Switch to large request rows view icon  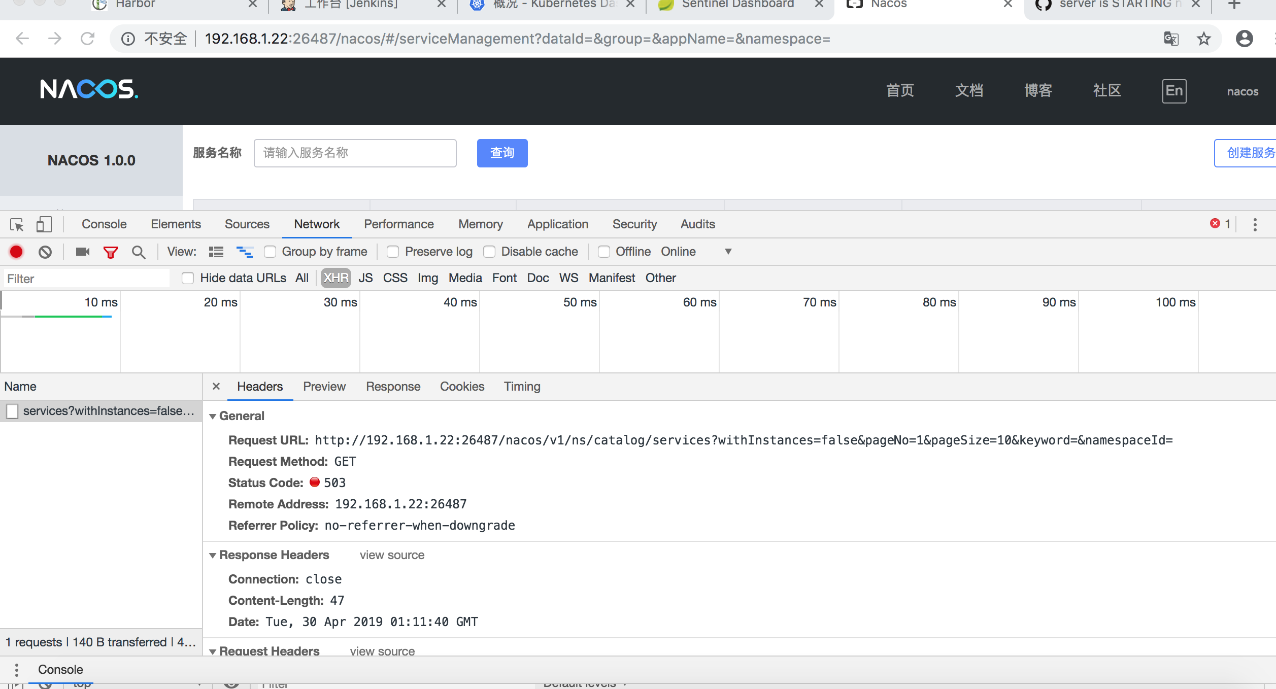point(216,252)
